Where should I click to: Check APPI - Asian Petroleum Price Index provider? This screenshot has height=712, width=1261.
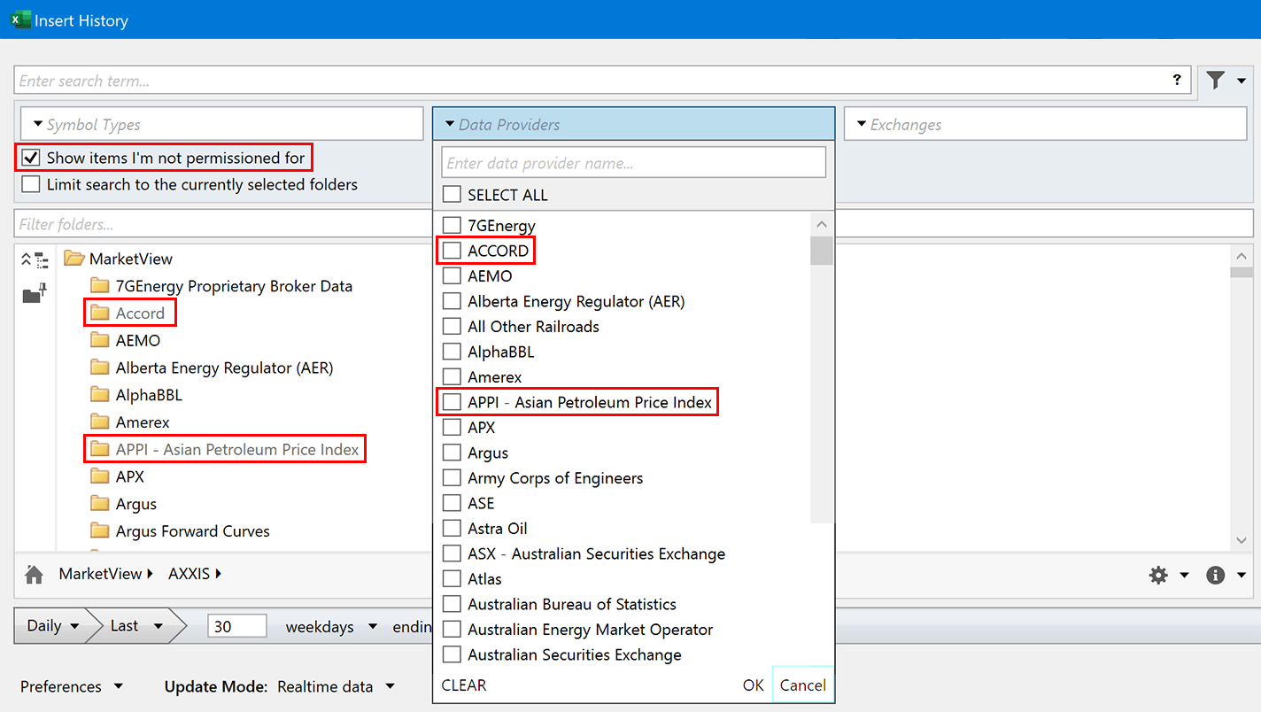[452, 403]
